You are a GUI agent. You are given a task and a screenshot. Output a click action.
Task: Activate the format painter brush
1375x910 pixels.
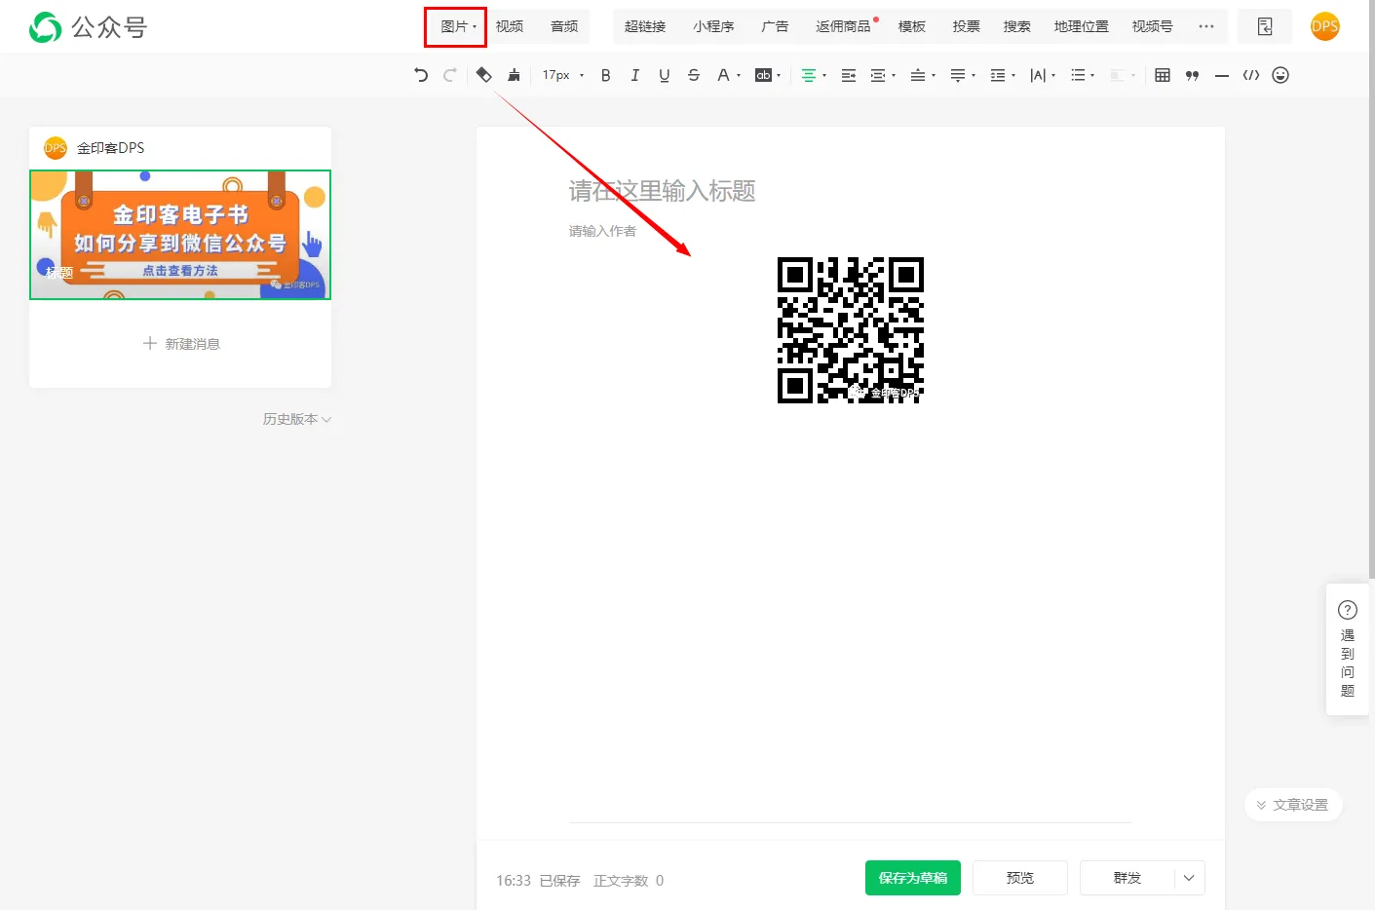coord(514,75)
